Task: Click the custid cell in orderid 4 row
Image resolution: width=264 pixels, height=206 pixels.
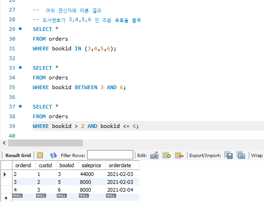Action: 46,190
